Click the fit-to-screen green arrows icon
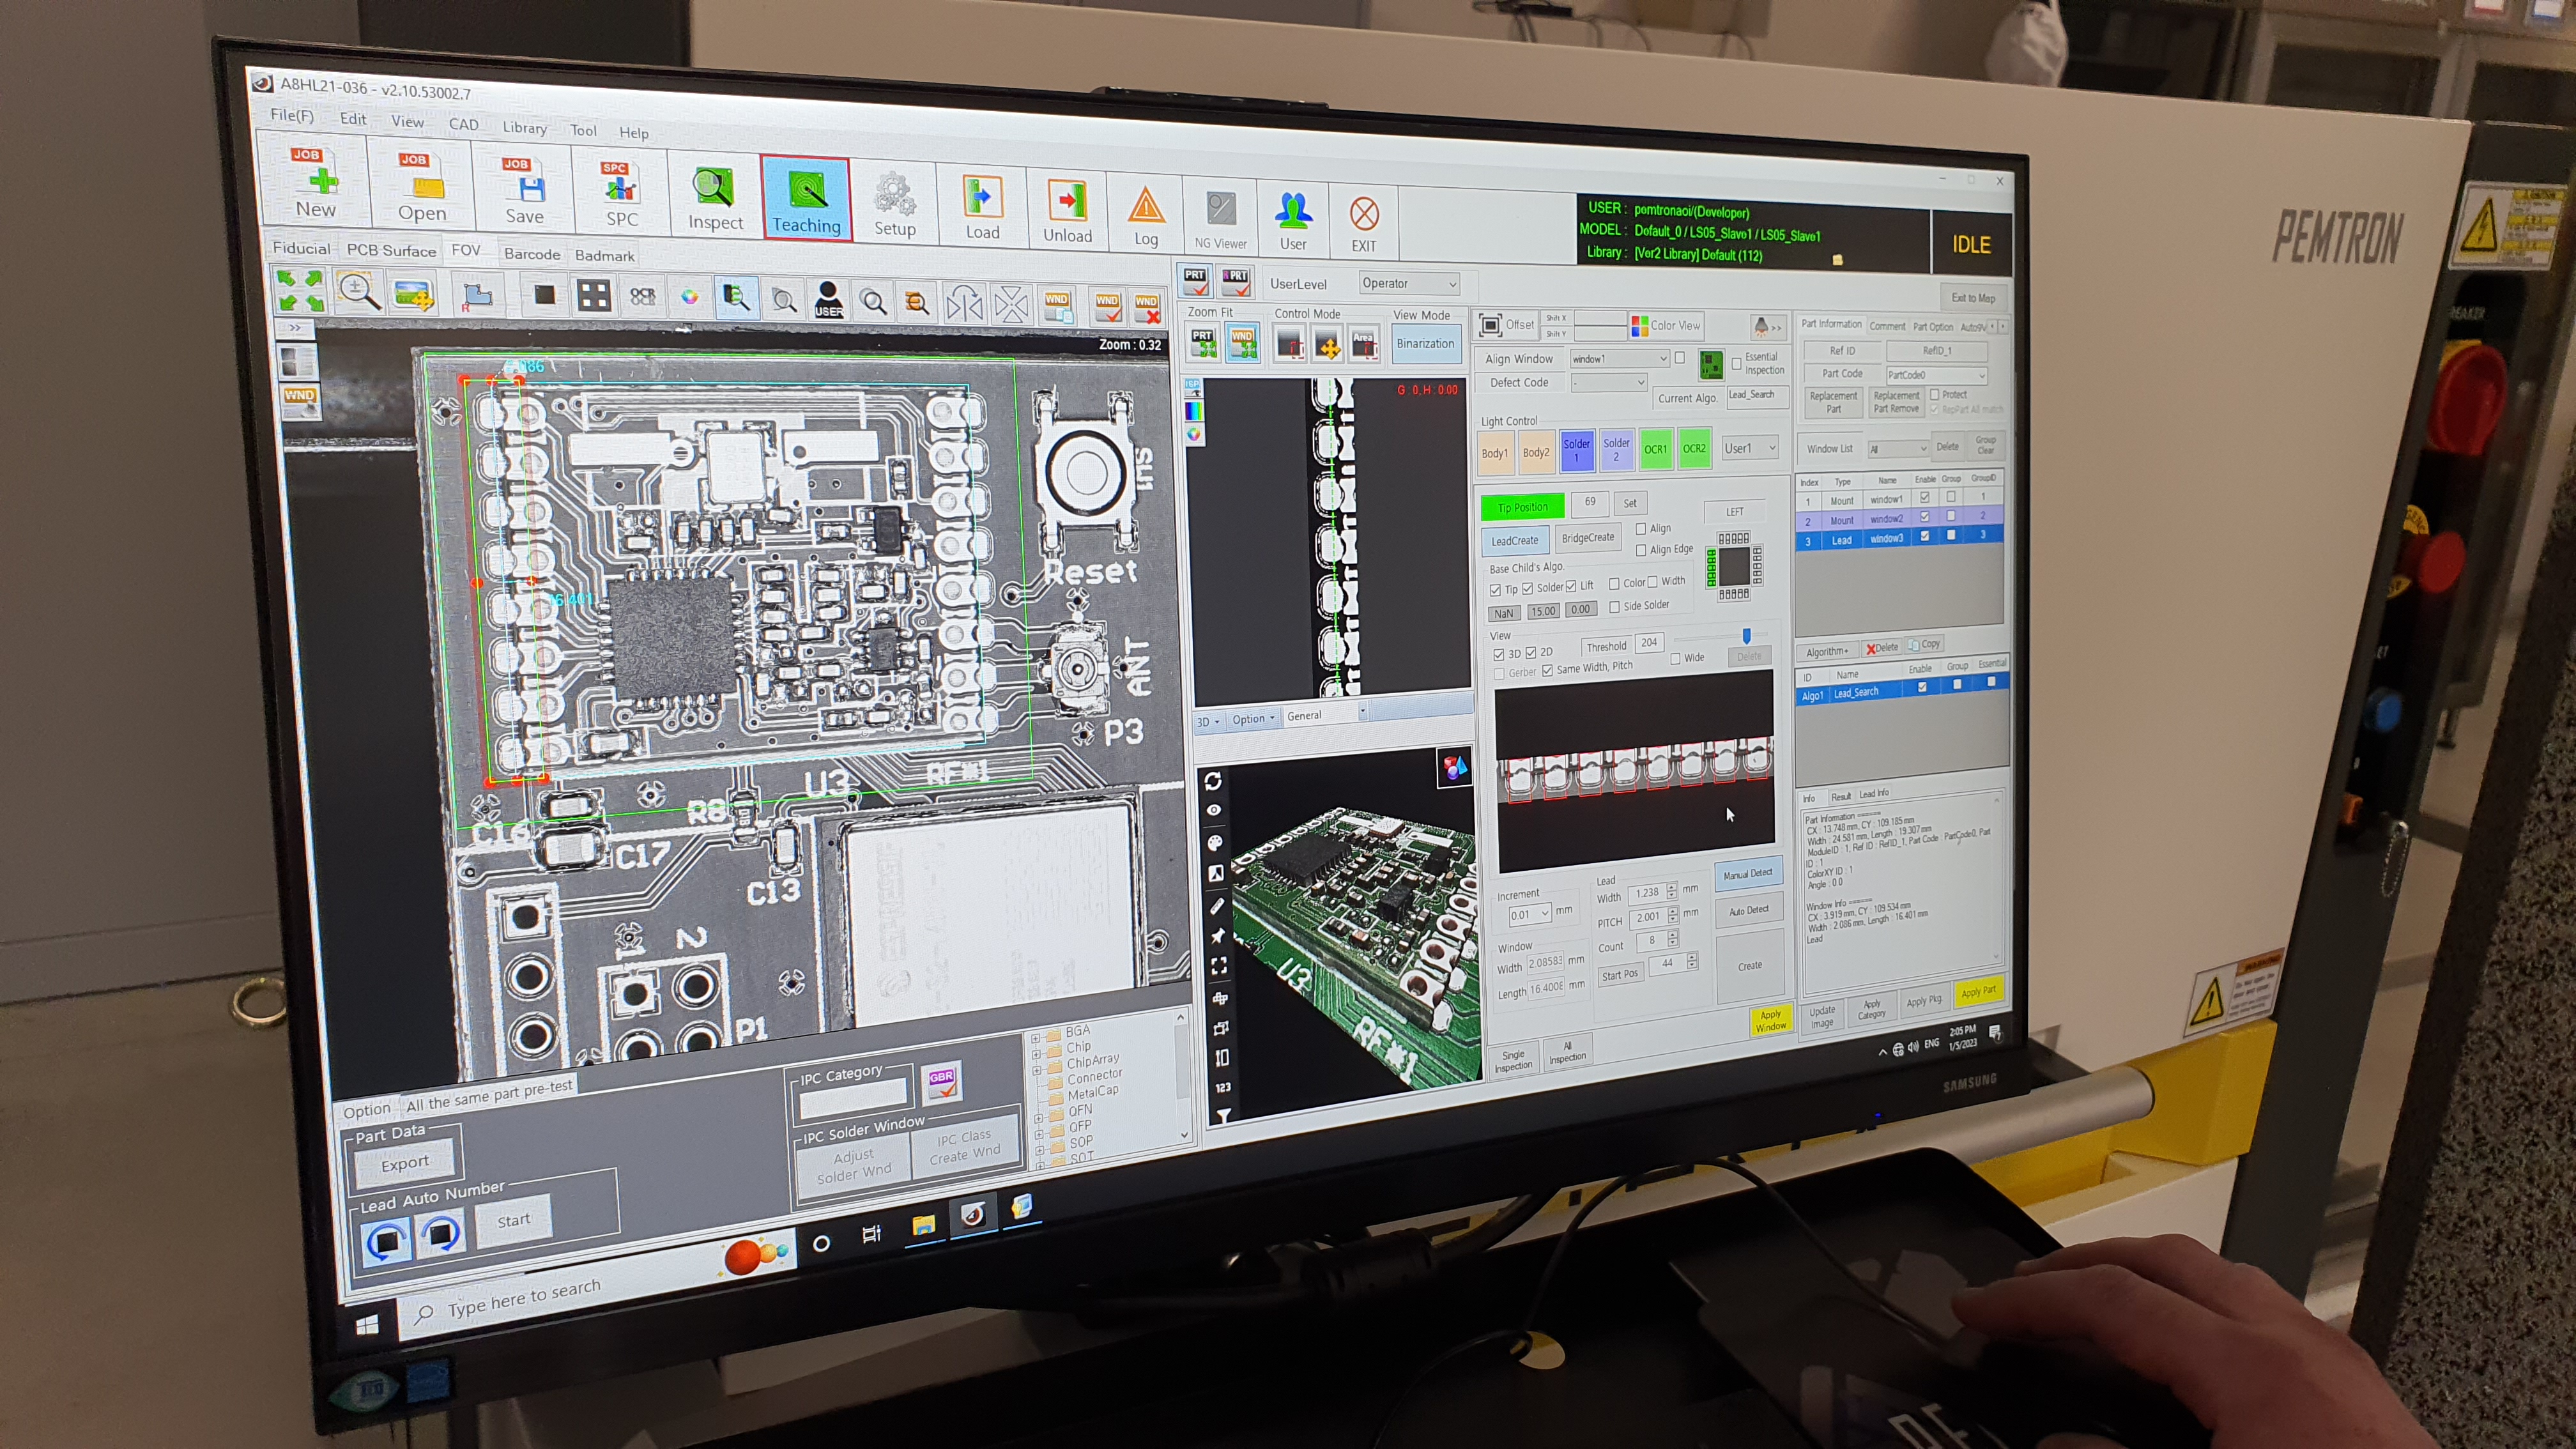2576x1449 pixels. coord(300,291)
